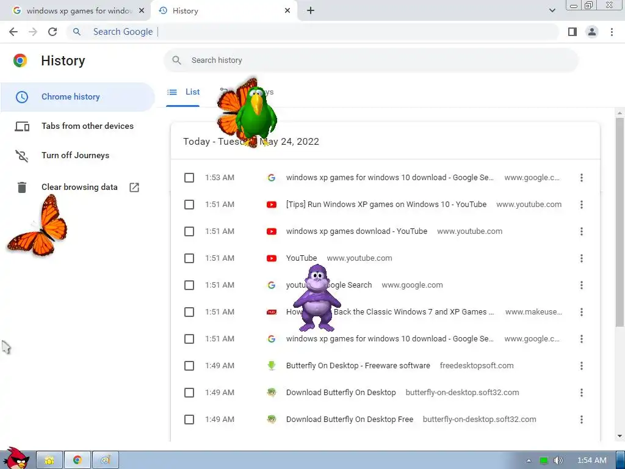This screenshot has height=469, width=625.
Task: Open Download Butterfly On Desktop Free link
Action: point(350,420)
